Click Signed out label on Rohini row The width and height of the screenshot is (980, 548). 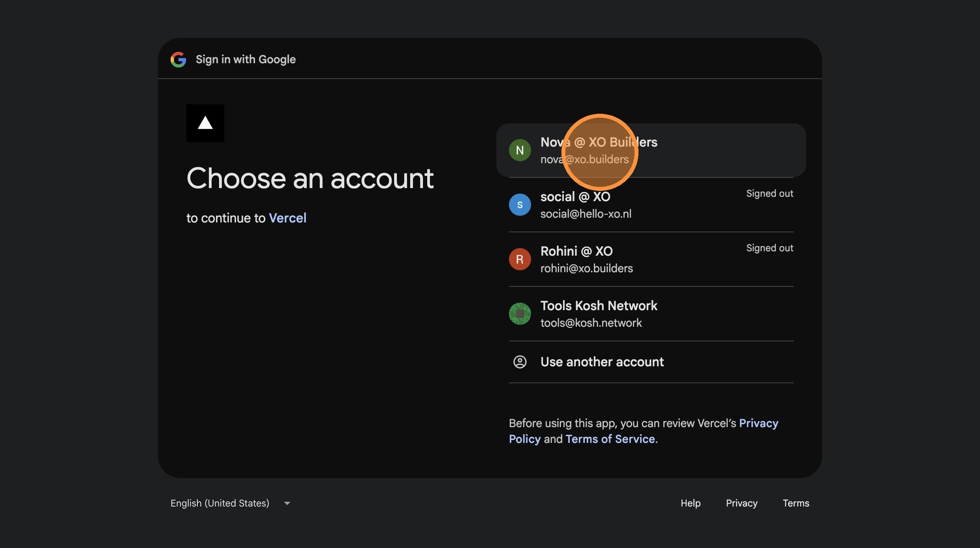(770, 248)
